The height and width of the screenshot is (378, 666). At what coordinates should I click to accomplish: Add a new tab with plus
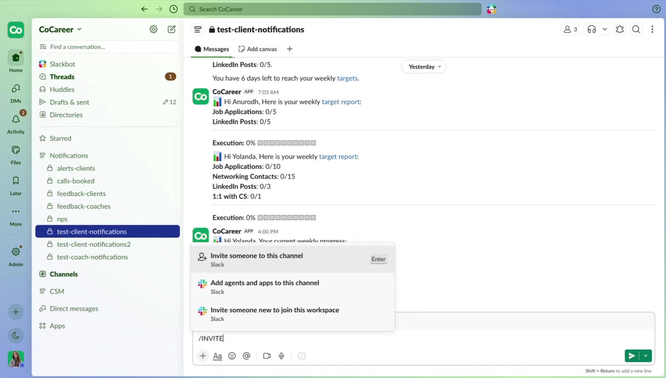289,49
